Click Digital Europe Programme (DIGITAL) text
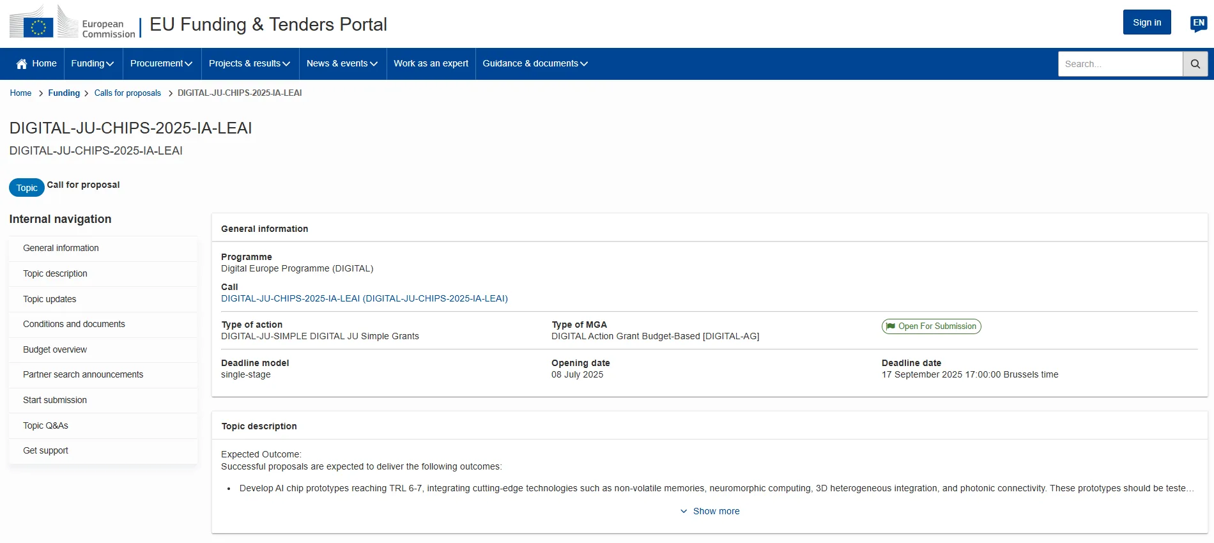Screen dimensions: 1214x543 (x=297, y=269)
